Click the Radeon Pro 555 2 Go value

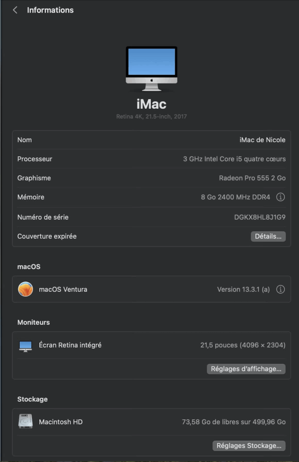[x=252, y=178]
